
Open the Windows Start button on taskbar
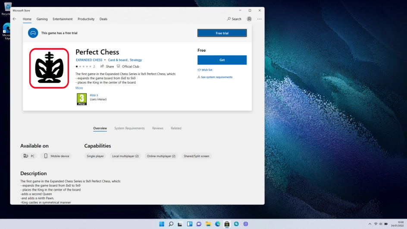point(162,224)
